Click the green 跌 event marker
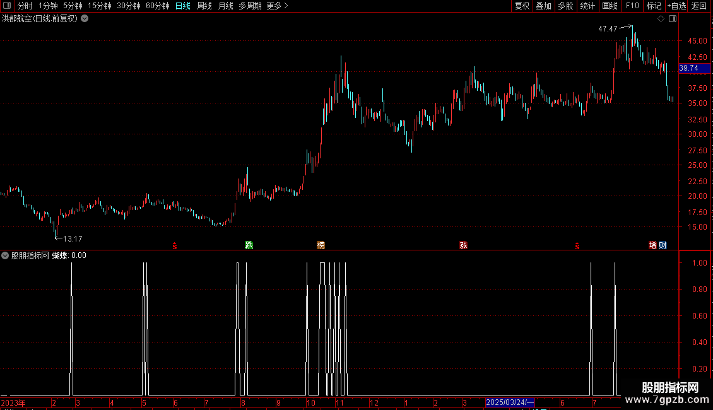 click(249, 245)
